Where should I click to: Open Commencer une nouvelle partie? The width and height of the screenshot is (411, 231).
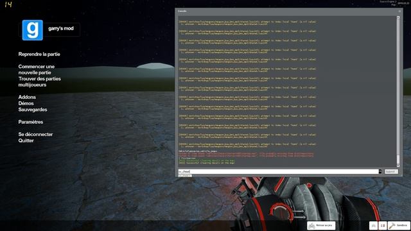click(x=37, y=69)
